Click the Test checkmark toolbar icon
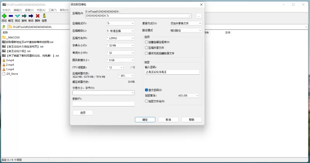 click(17, 16)
